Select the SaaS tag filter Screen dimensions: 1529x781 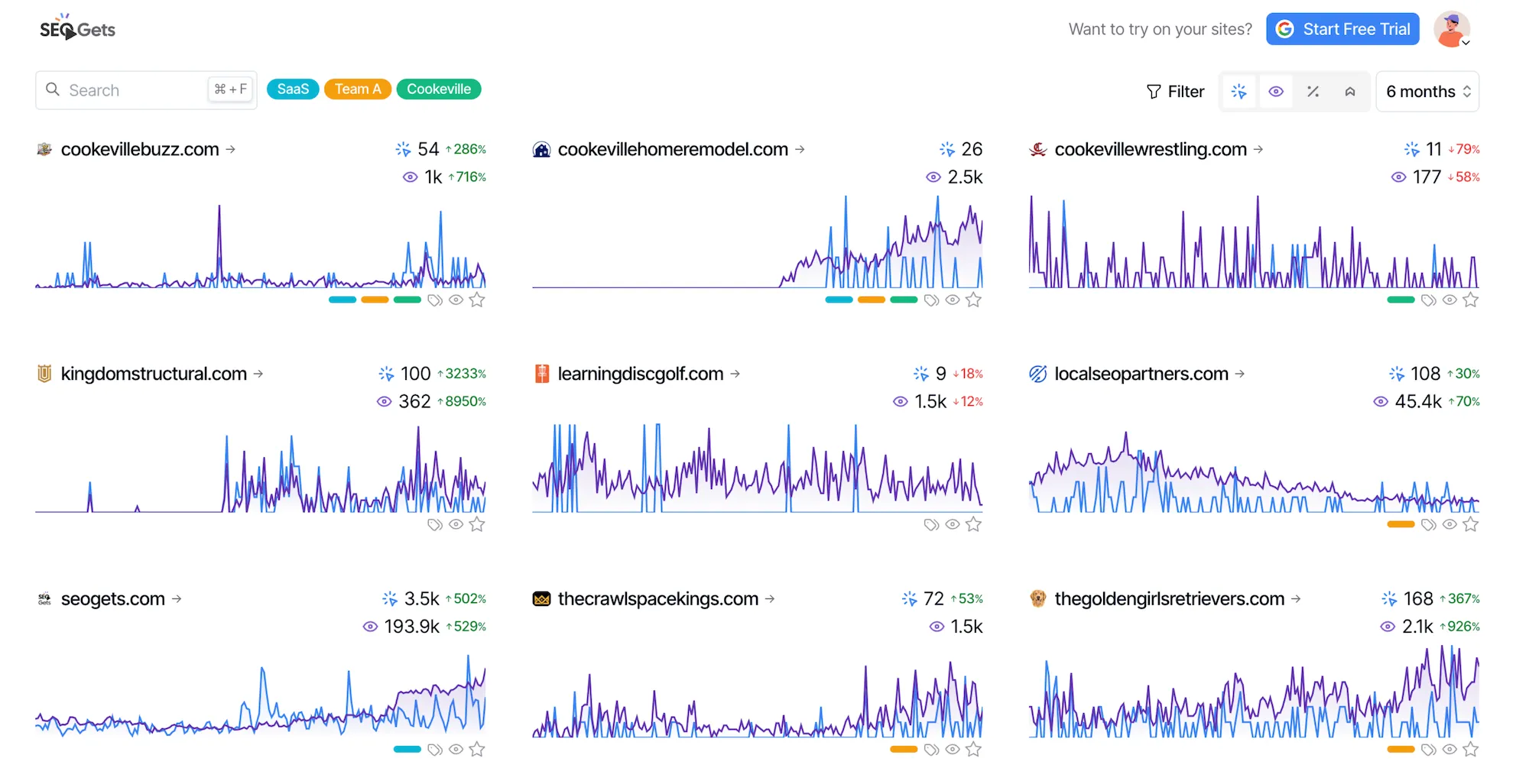click(x=292, y=89)
